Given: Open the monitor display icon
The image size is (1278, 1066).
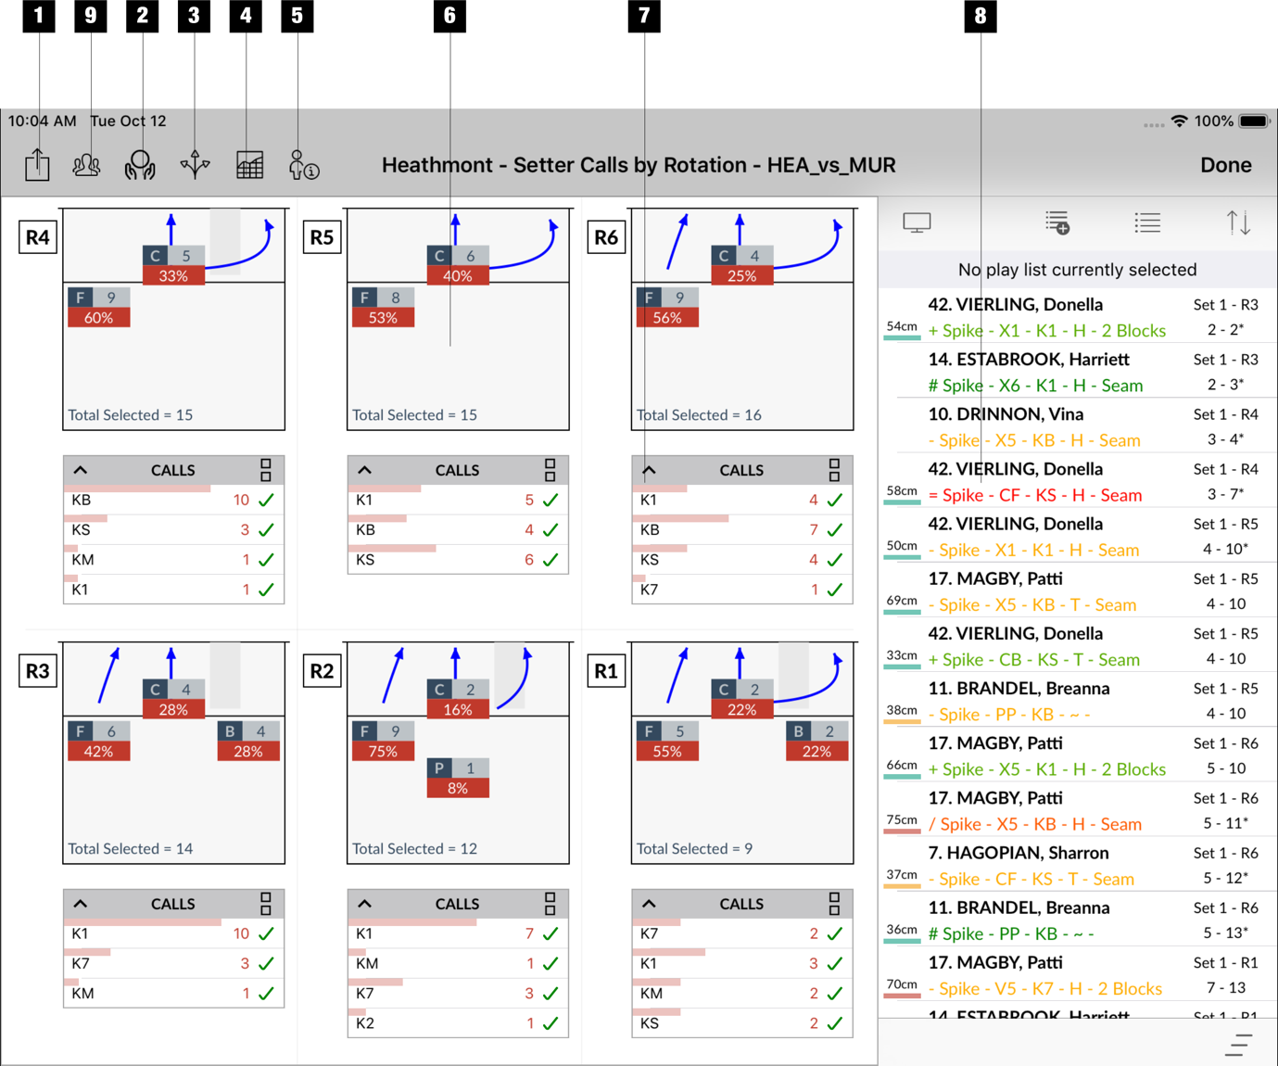Looking at the screenshot, I should 917,222.
